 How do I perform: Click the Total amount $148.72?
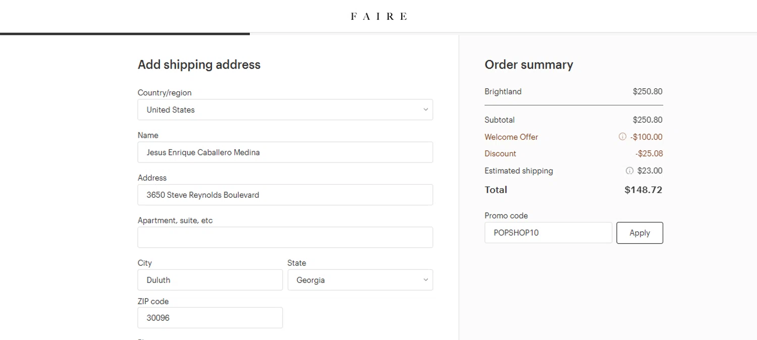point(643,190)
